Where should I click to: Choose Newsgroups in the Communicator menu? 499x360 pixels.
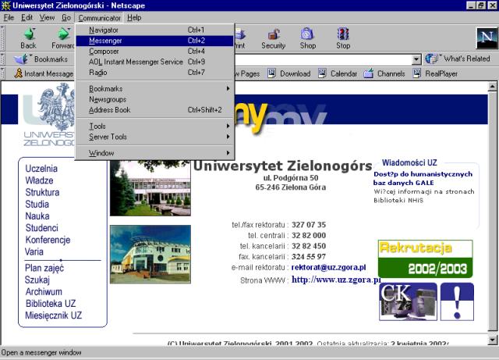155,99
